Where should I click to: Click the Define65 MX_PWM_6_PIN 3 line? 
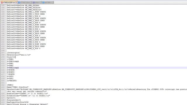(23, 48)
